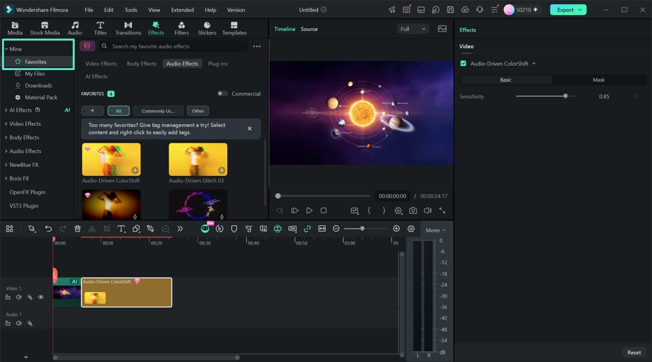Mute the Video 1 track
Image resolution: width=652 pixels, height=362 pixels.
click(19, 297)
